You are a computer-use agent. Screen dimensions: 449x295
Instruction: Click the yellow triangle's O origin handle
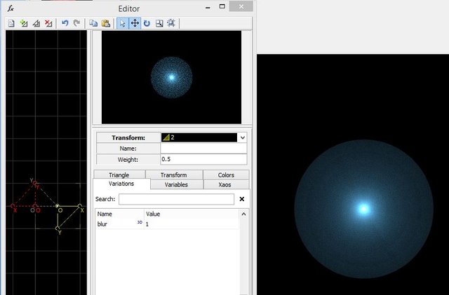point(58,206)
